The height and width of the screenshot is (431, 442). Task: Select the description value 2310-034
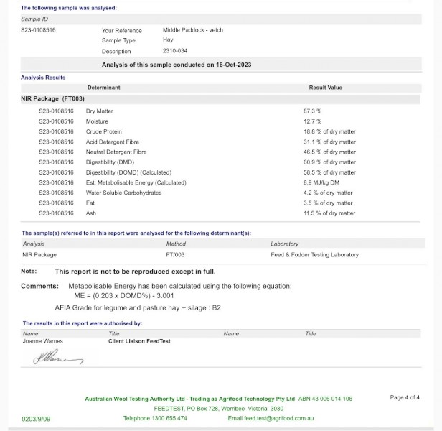coord(175,51)
